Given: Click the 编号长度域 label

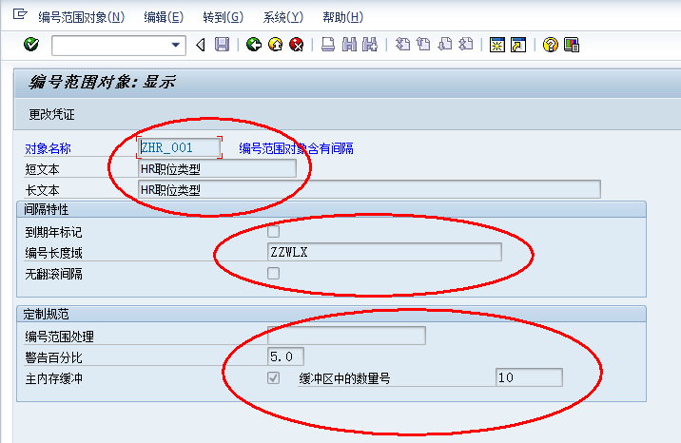Looking at the screenshot, I should pyautogui.click(x=53, y=253).
